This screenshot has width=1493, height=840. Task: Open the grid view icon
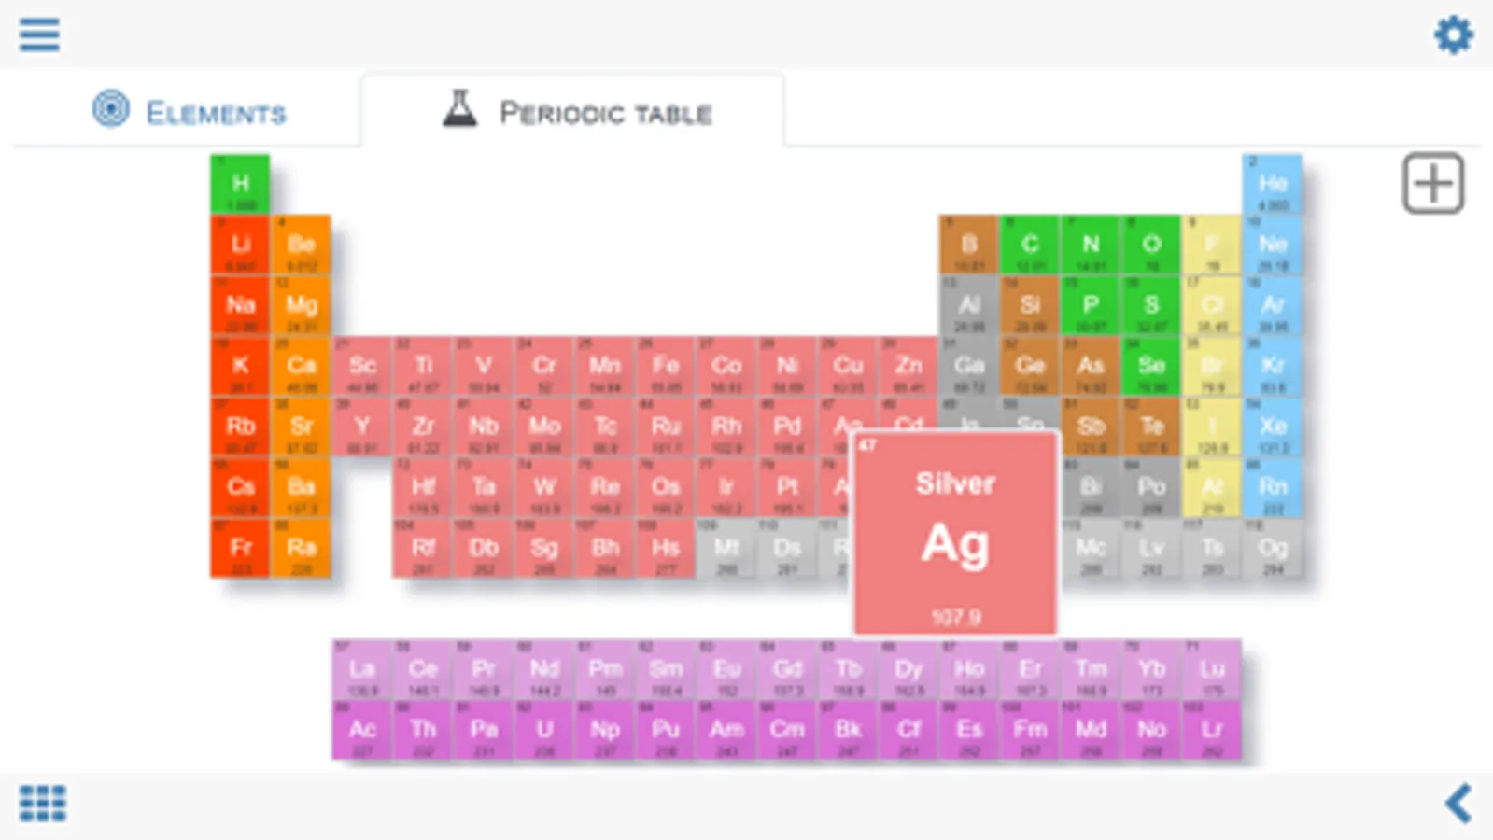coord(43,803)
